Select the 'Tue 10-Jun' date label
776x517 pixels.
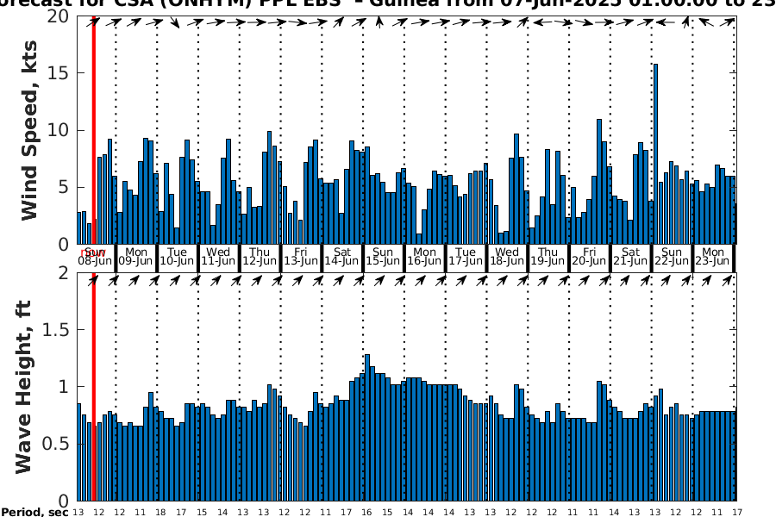click(177, 257)
